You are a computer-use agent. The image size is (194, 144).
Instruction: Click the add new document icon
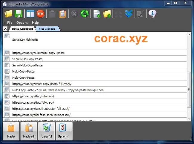pos(97,14)
